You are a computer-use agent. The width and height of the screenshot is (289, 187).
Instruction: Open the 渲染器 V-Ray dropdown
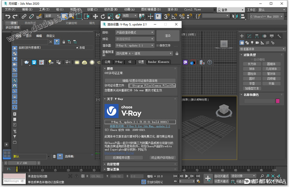tap(135, 45)
